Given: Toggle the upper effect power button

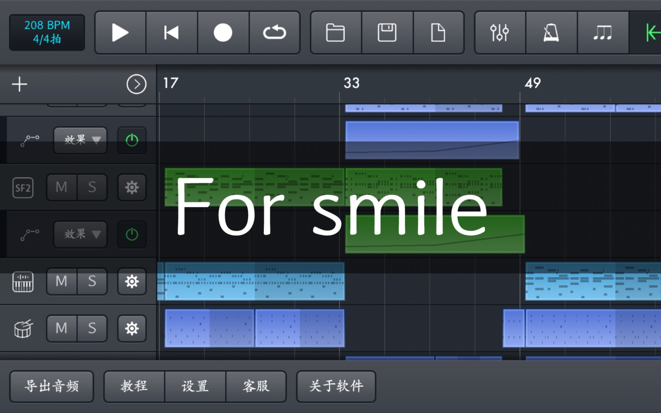Looking at the screenshot, I should pyautogui.click(x=132, y=140).
